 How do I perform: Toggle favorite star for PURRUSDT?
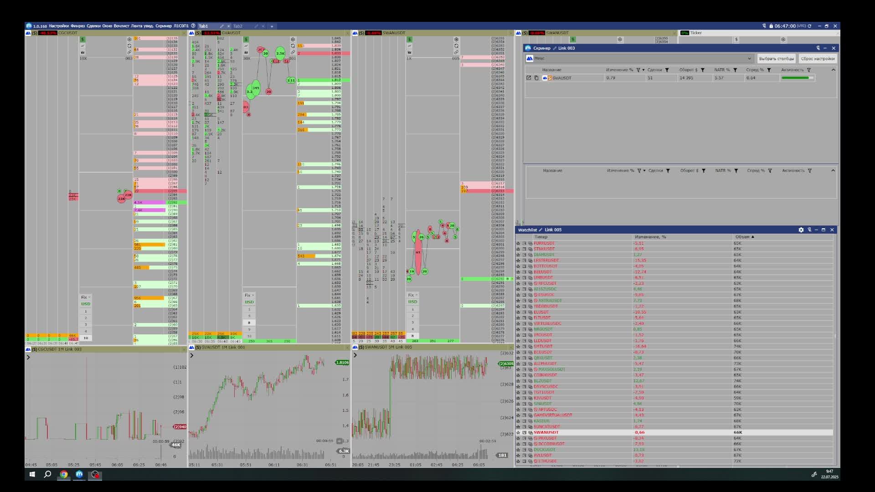518,243
